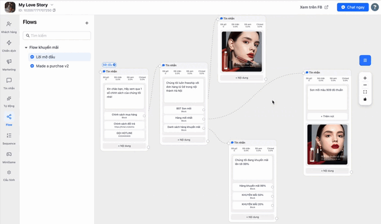Click Chúng tôi luôn freeship message text

[183, 87]
